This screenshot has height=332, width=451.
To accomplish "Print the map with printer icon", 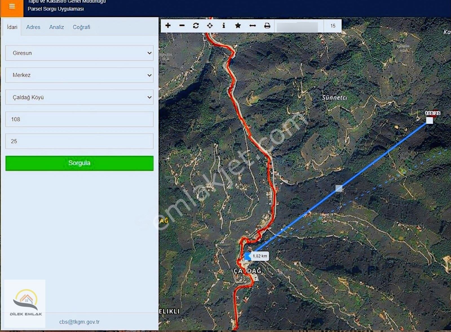I will (x=267, y=26).
